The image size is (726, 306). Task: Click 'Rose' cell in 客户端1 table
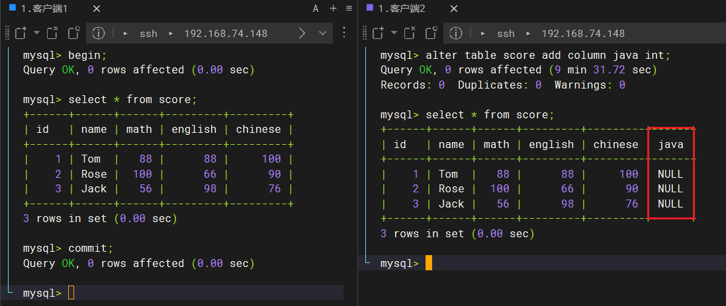(x=94, y=174)
